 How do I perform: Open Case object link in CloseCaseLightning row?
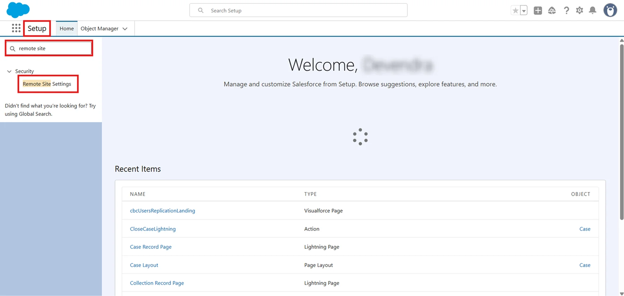[585, 229]
